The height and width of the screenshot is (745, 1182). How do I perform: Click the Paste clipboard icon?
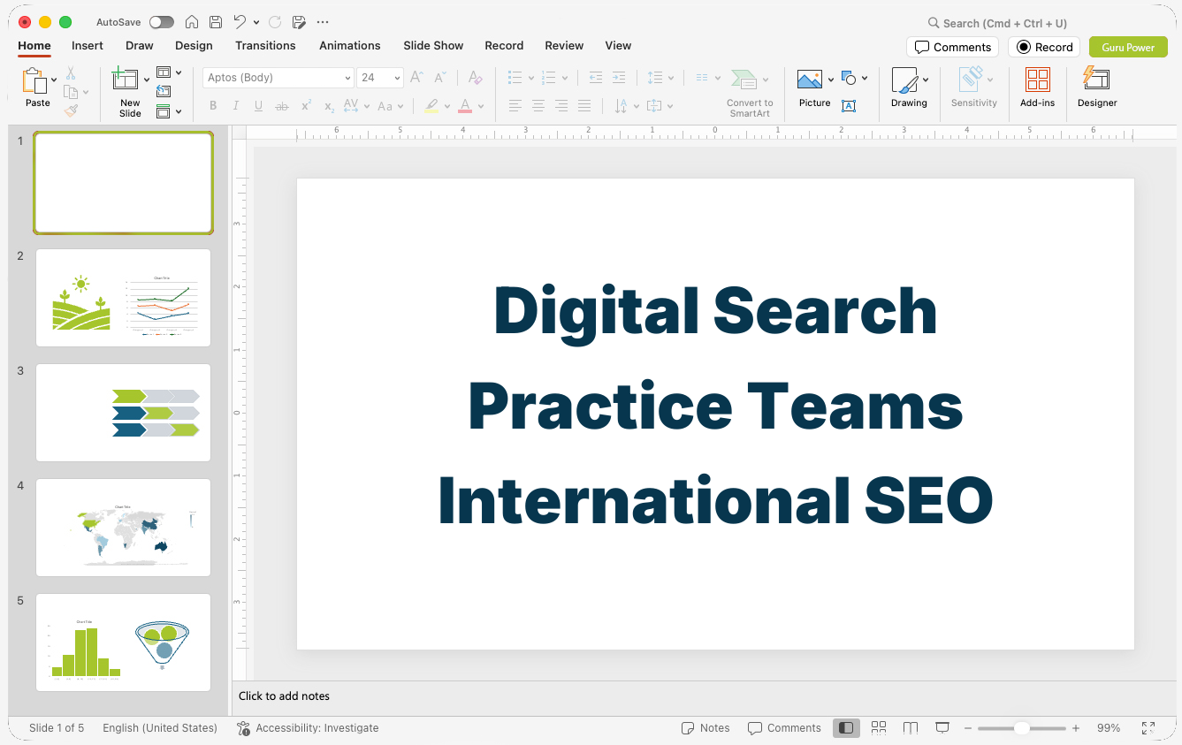pos(34,81)
